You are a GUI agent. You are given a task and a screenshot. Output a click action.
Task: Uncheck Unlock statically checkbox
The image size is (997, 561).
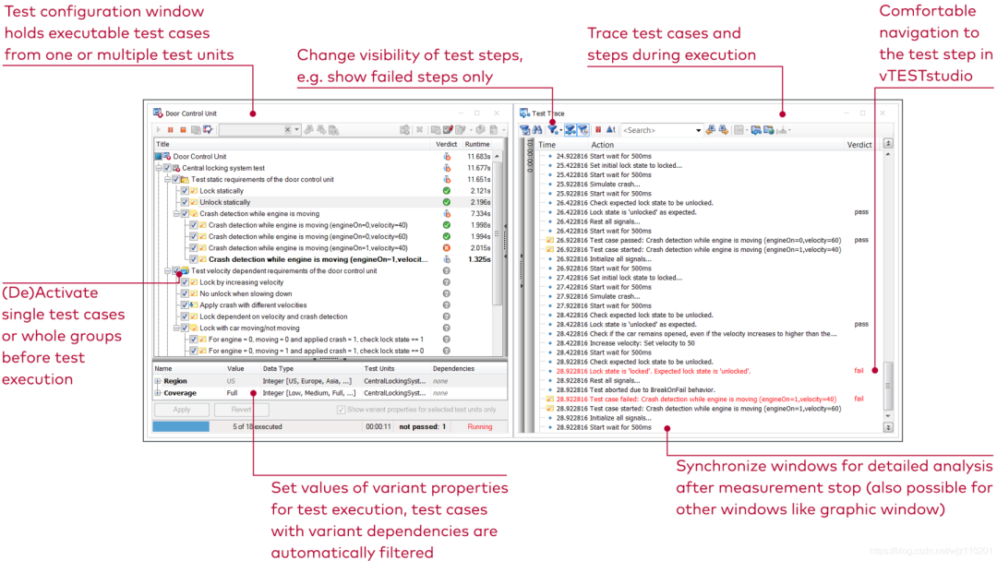[185, 202]
